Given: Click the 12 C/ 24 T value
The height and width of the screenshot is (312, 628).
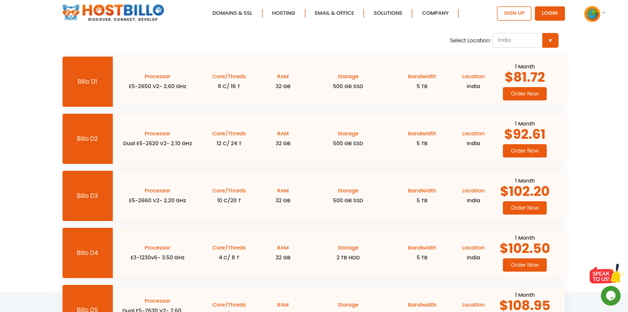Looking at the screenshot, I should (x=229, y=143).
